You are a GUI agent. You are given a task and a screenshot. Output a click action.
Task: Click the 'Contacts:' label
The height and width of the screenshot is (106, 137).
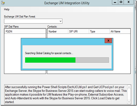point(52,27)
